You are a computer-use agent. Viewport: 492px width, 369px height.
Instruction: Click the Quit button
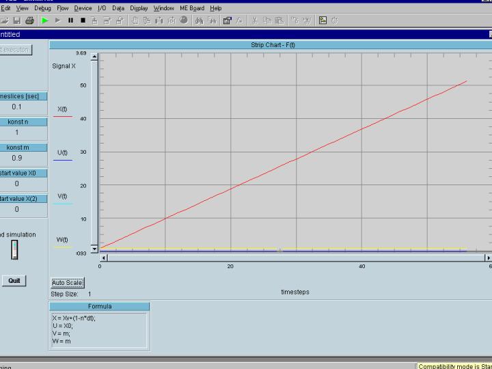[14, 280]
